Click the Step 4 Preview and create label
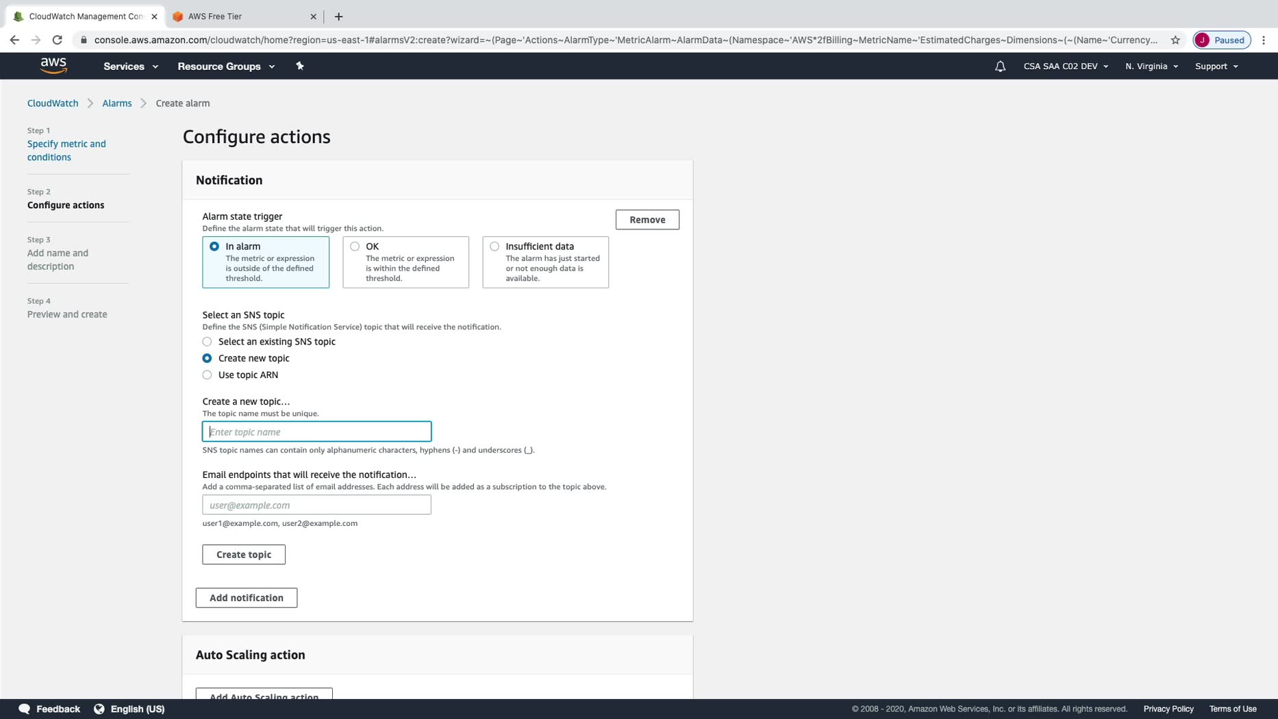Image resolution: width=1278 pixels, height=719 pixels. [67, 314]
